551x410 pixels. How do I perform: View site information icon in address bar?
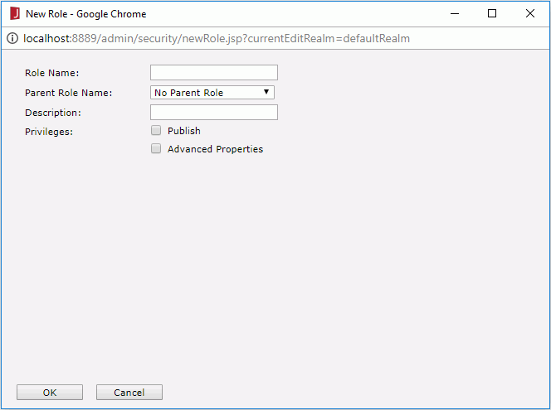click(x=12, y=38)
